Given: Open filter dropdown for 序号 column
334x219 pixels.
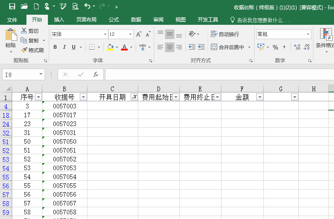Looking at the screenshot, I should [38, 97].
